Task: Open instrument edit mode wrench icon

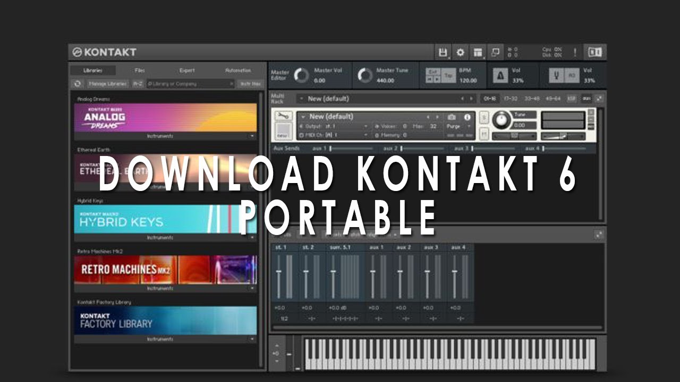Action: point(283,116)
